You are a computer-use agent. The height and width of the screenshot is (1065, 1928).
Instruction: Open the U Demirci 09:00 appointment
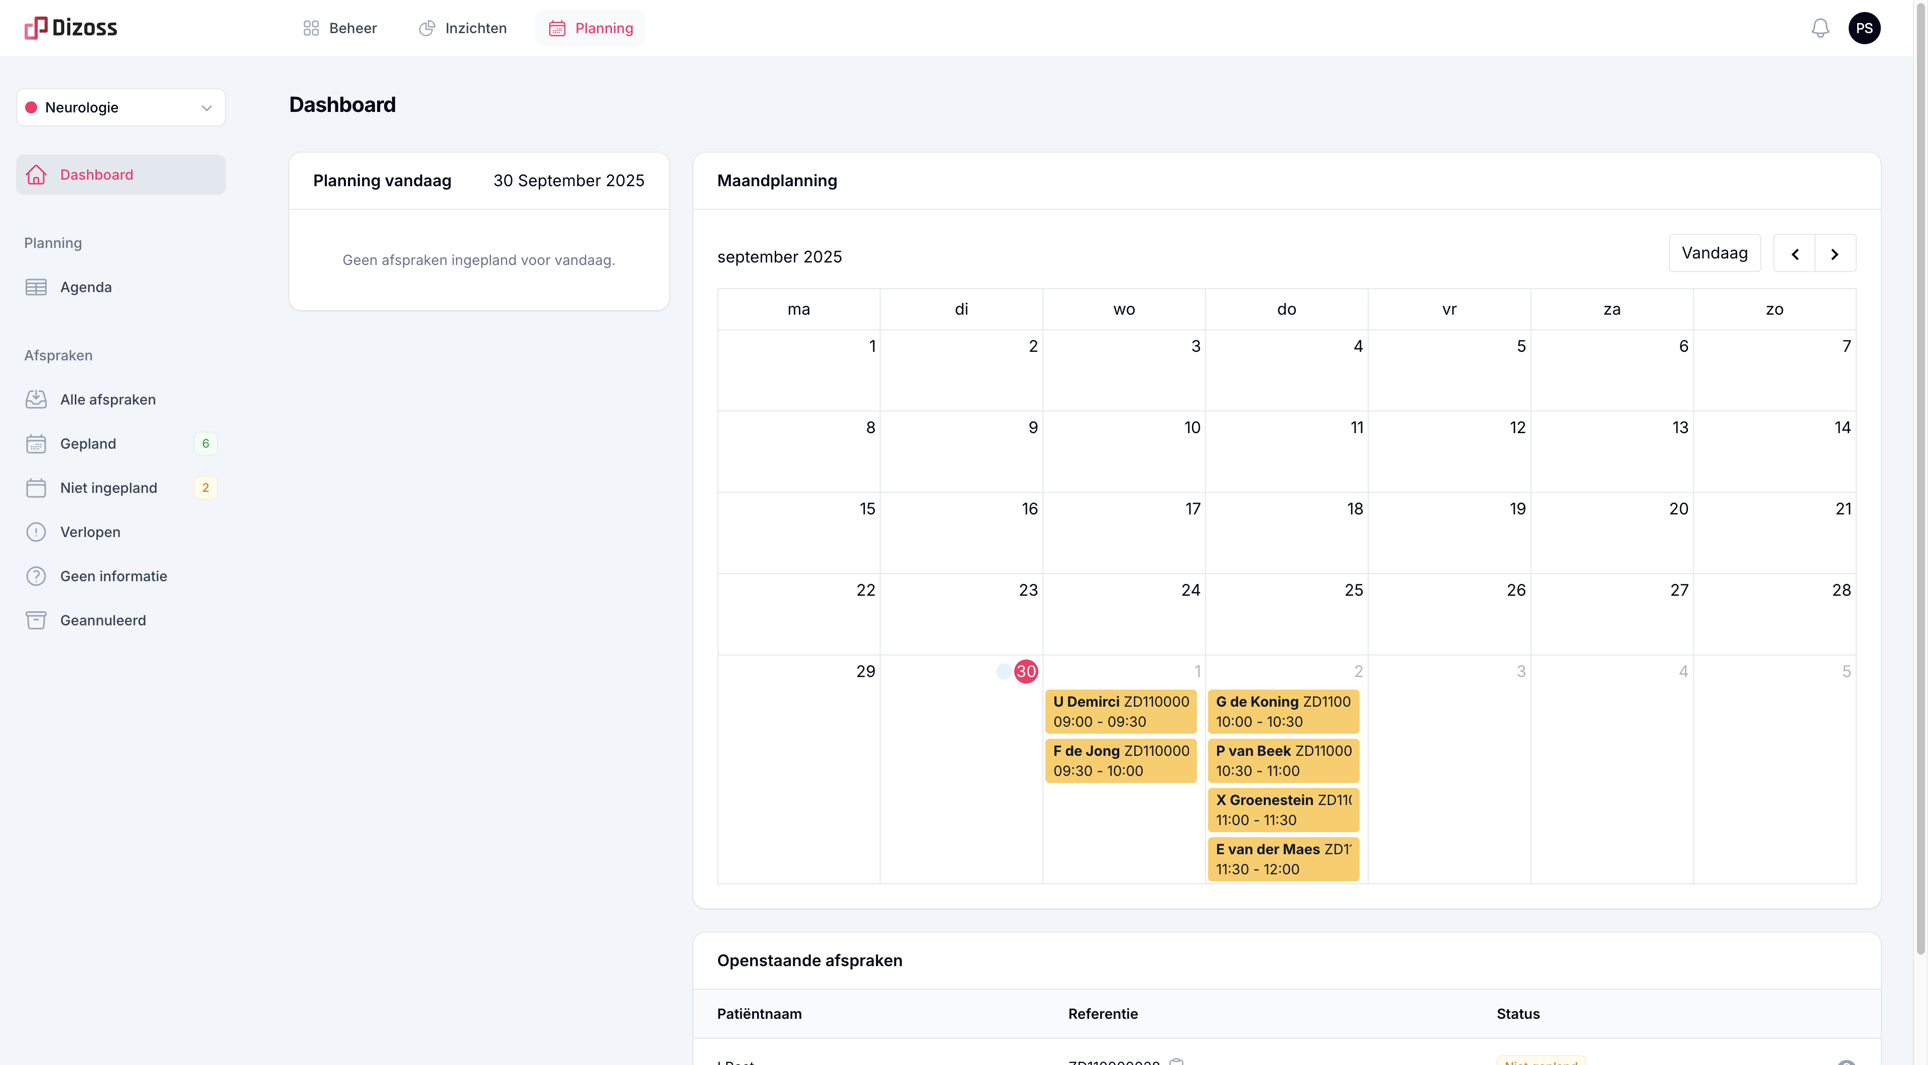[1121, 711]
